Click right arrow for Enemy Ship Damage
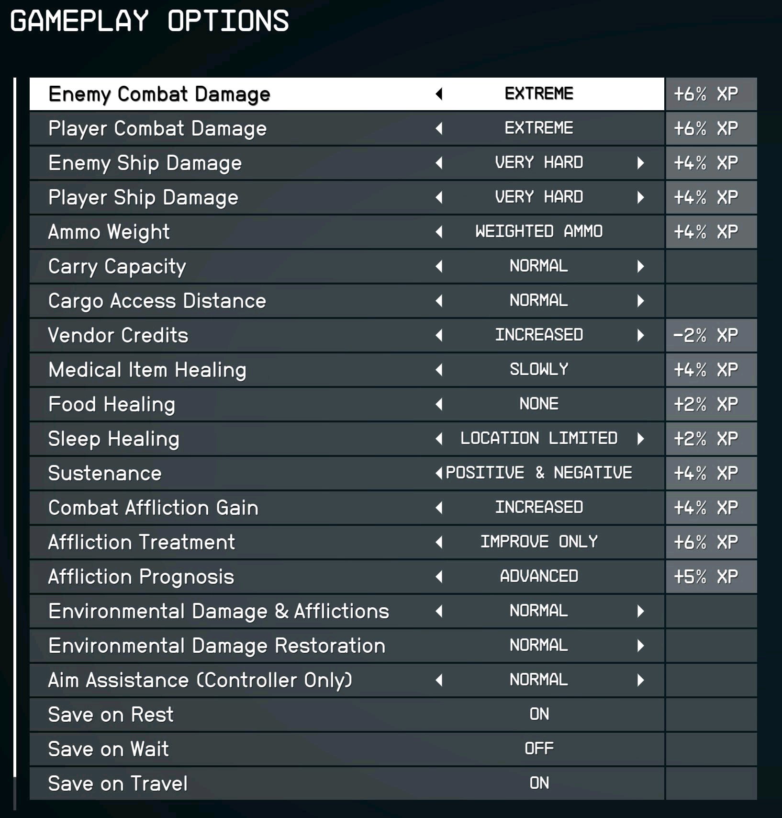The height and width of the screenshot is (818, 782). tap(640, 163)
